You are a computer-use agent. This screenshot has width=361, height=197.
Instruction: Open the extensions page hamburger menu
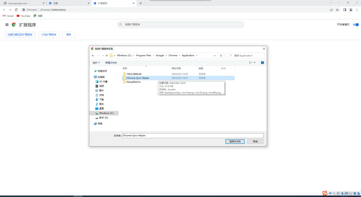point(7,25)
